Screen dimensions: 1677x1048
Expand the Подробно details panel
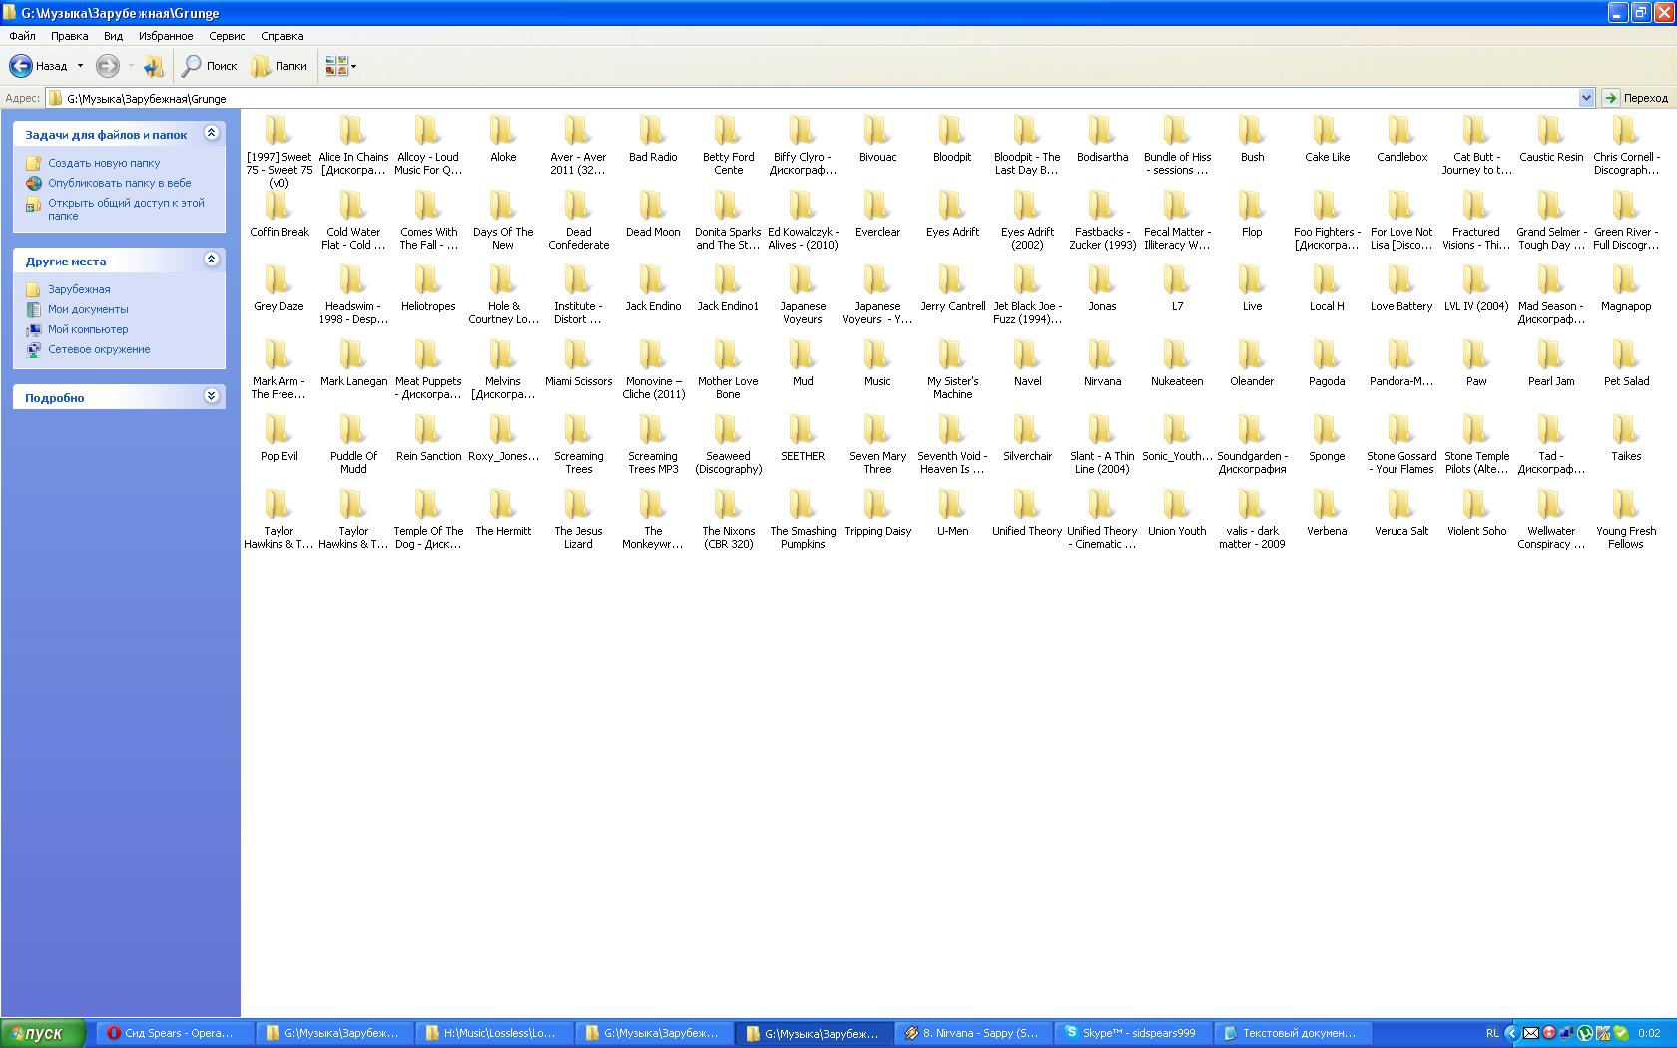tap(211, 396)
